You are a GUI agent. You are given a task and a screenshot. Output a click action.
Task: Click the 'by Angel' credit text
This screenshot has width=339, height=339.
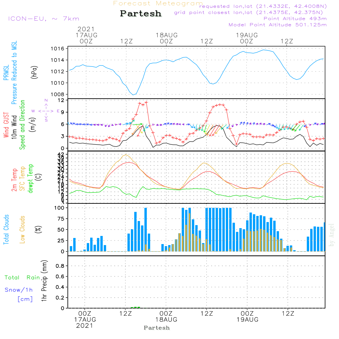[332, 235]
